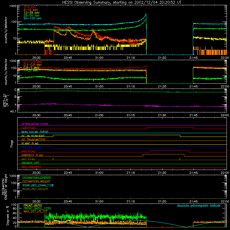
Task: Click the NON_SOLAR_EVENT flag label
Action: tap(35, 132)
